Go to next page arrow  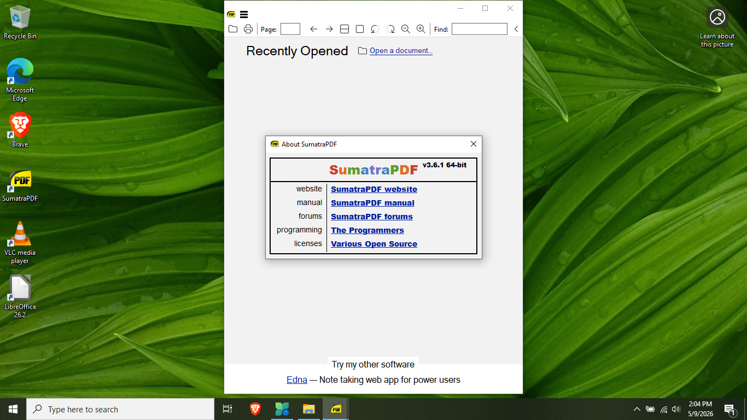[x=329, y=29]
